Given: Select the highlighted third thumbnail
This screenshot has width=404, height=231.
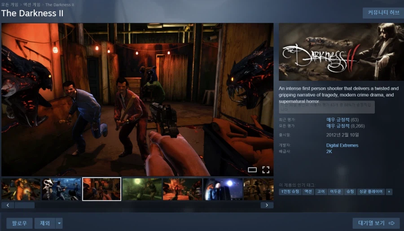Looking at the screenshot, I should [102, 189].
